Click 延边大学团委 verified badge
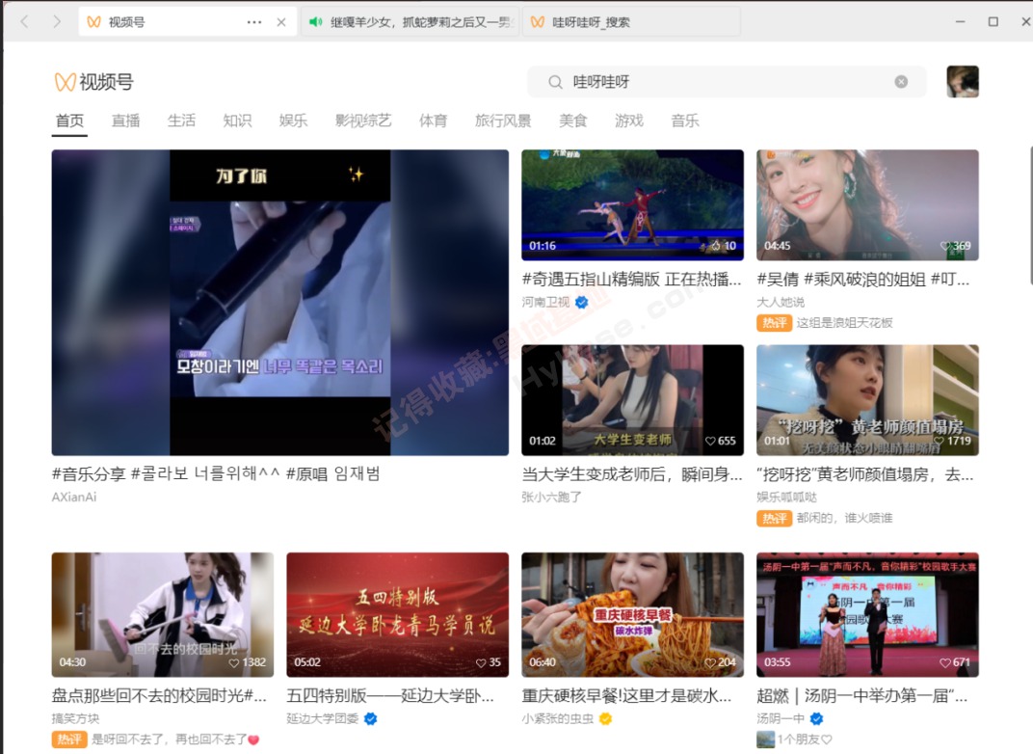 click(x=371, y=718)
